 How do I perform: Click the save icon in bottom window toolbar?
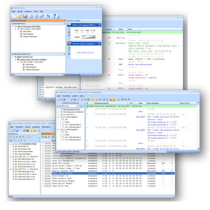17,131
